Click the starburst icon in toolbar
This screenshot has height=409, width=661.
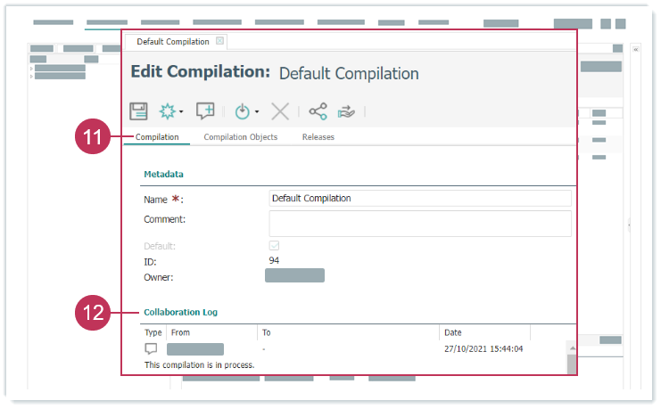[x=167, y=111]
